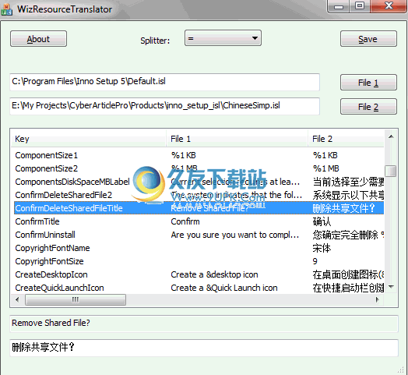The width and height of the screenshot is (408, 375).
Task: Click the File 2 browse button
Action: click(x=368, y=107)
